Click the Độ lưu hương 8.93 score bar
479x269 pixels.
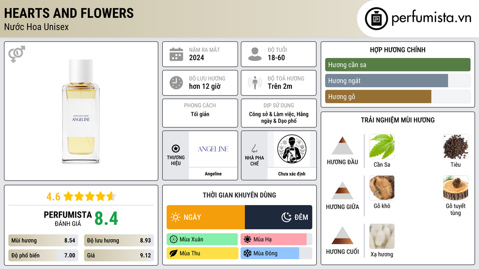[119, 241]
